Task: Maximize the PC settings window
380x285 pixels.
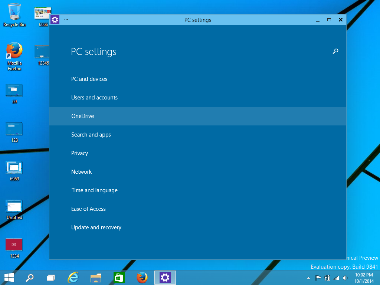Action: (329, 20)
